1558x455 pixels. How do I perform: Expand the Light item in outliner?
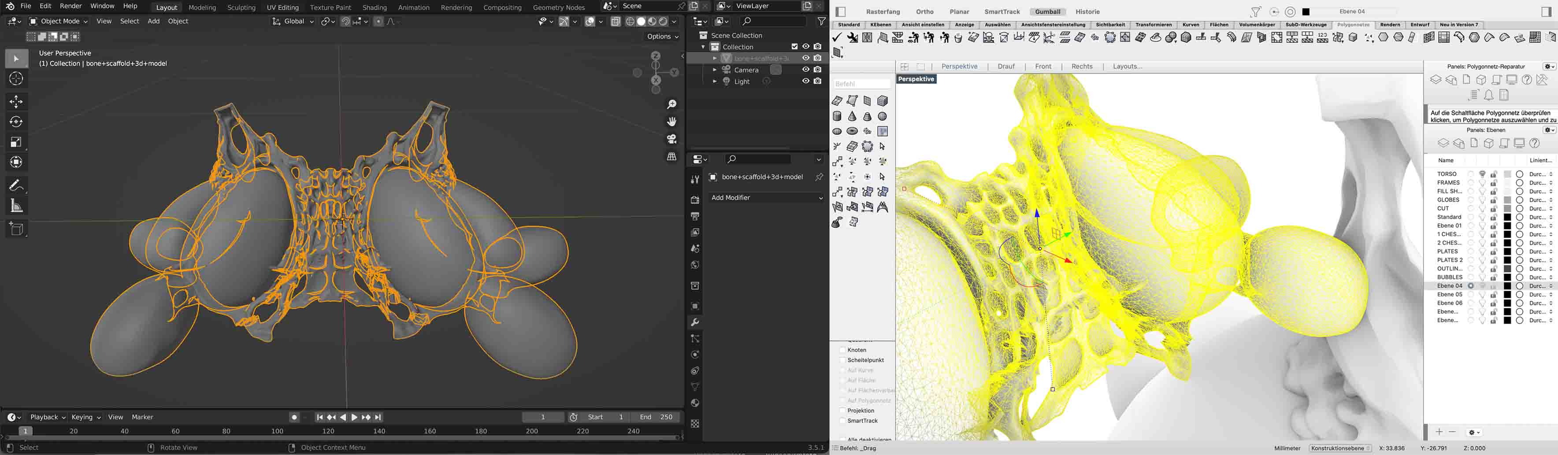point(714,81)
